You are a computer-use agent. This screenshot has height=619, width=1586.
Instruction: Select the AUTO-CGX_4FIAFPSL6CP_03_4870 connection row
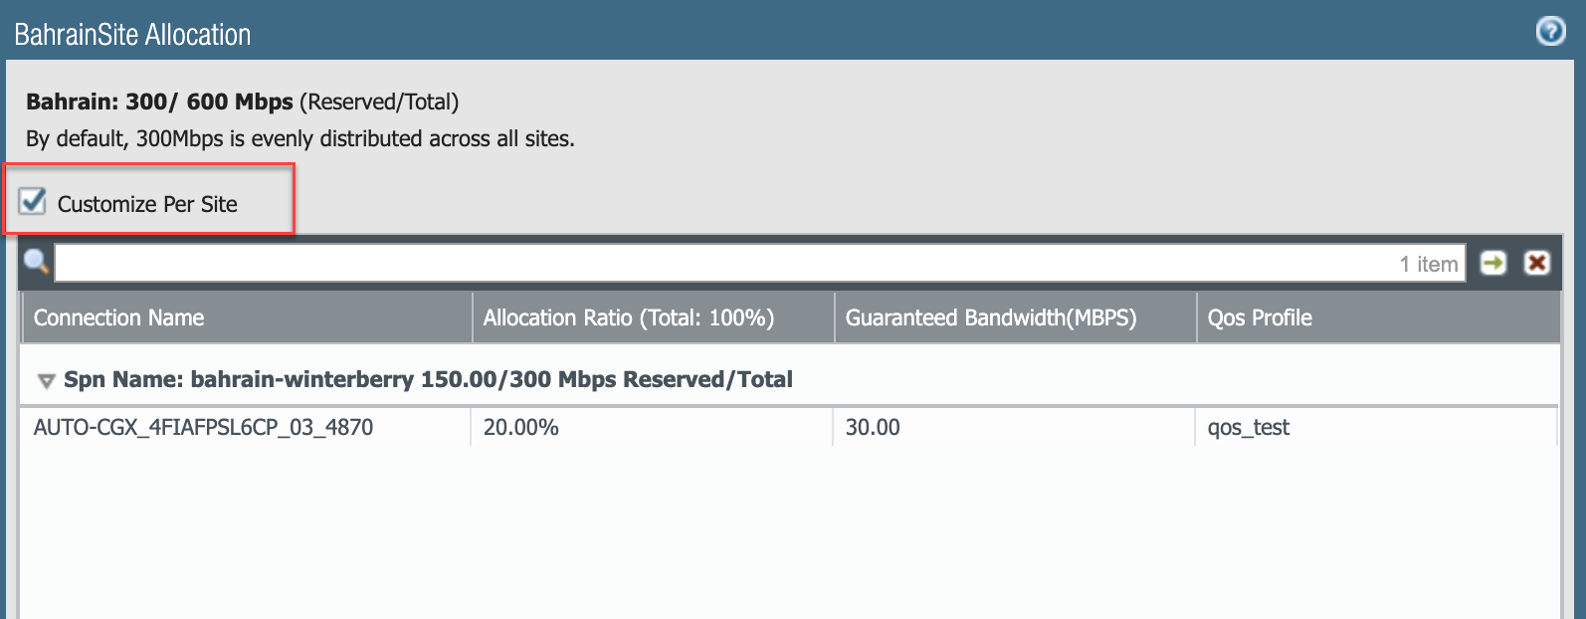(204, 428)
